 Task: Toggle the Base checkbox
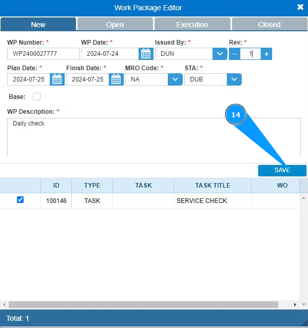tap(36, 97)
